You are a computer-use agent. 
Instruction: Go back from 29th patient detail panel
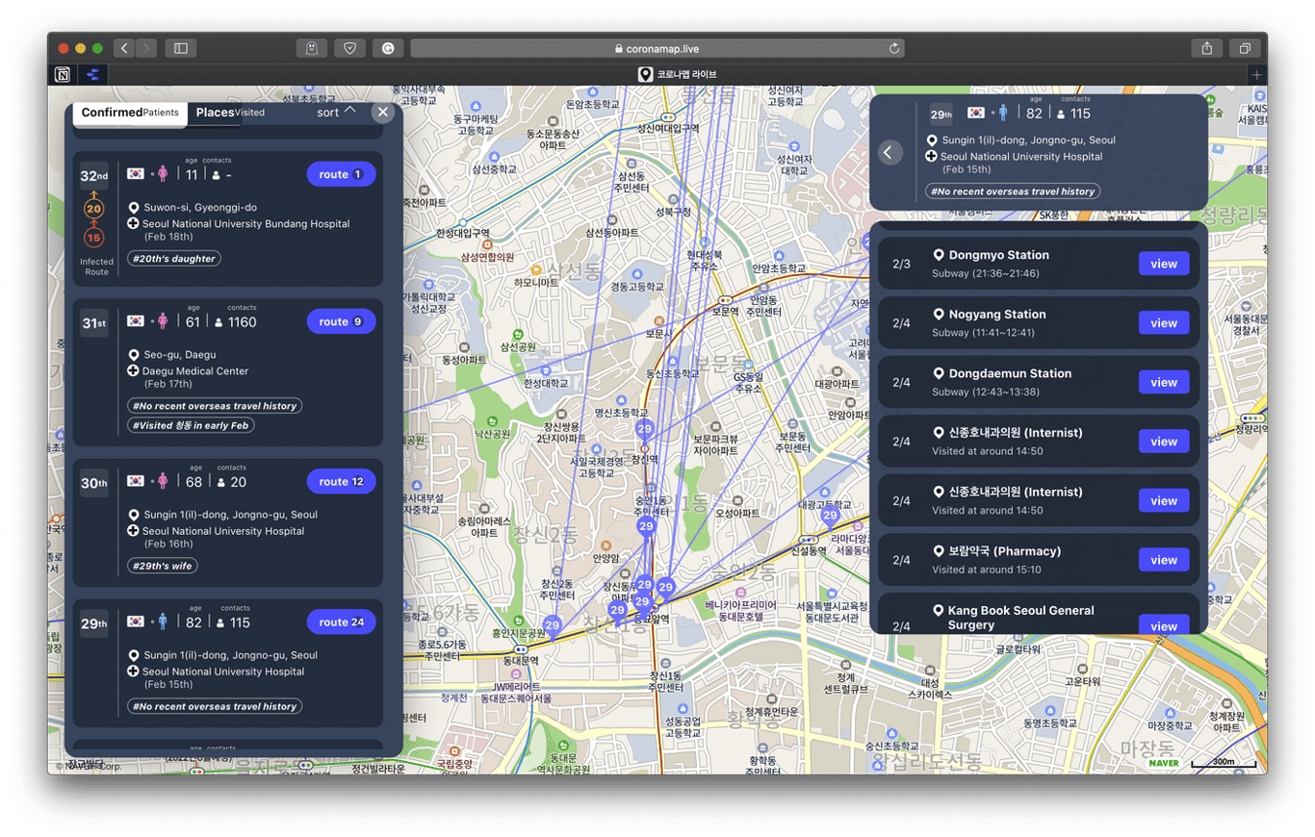point(890,152)
